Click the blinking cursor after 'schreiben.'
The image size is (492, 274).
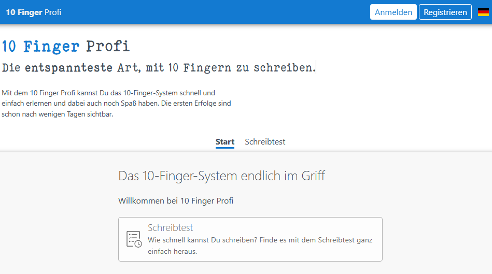[x=316, y=67]
